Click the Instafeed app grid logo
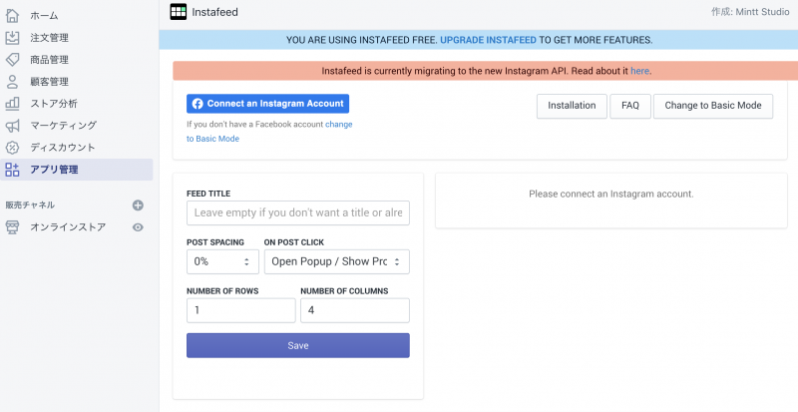Image resolution: width=798 pixels, height=412 pixels. 179,12
